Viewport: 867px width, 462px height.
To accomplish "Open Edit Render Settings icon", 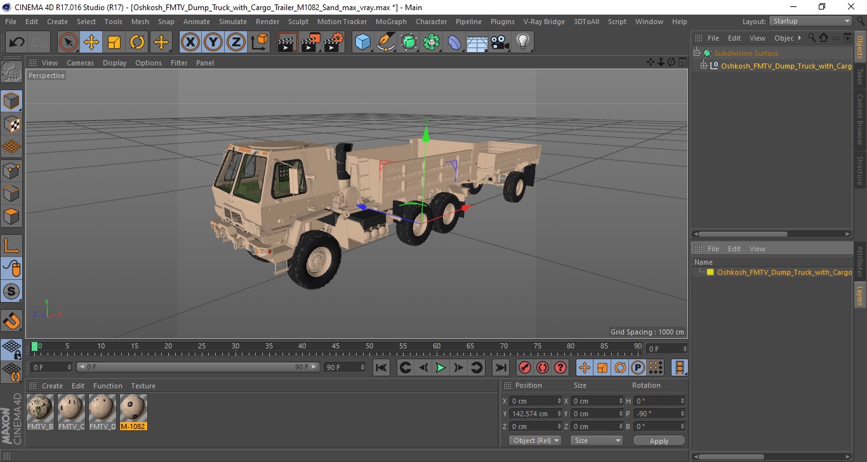I will (x=333, y=43).
